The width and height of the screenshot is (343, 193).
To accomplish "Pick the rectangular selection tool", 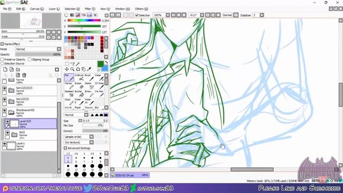I will click(67, 64).
